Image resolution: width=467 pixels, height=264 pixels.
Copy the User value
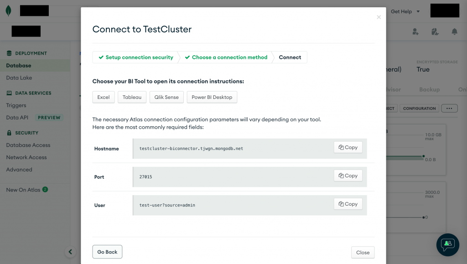348,204
